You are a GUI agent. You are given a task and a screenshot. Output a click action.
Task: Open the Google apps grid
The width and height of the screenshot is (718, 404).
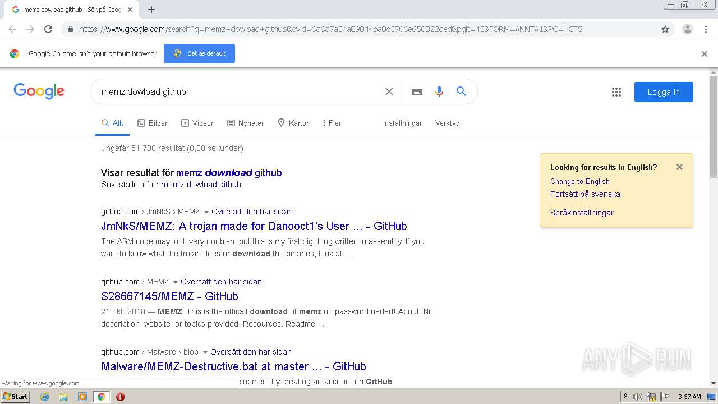click(x=616, y=92)
